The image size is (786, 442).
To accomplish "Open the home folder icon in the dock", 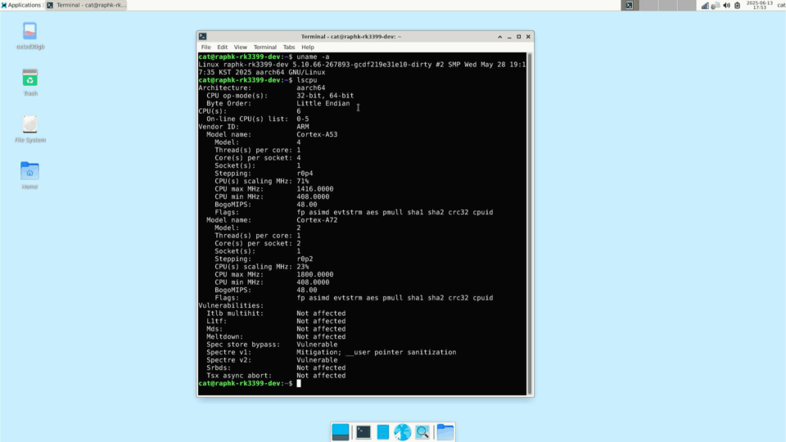I will pos(445,432).
